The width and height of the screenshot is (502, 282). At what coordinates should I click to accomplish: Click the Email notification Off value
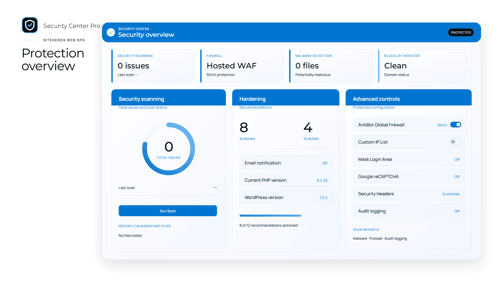tap(324, 163)
